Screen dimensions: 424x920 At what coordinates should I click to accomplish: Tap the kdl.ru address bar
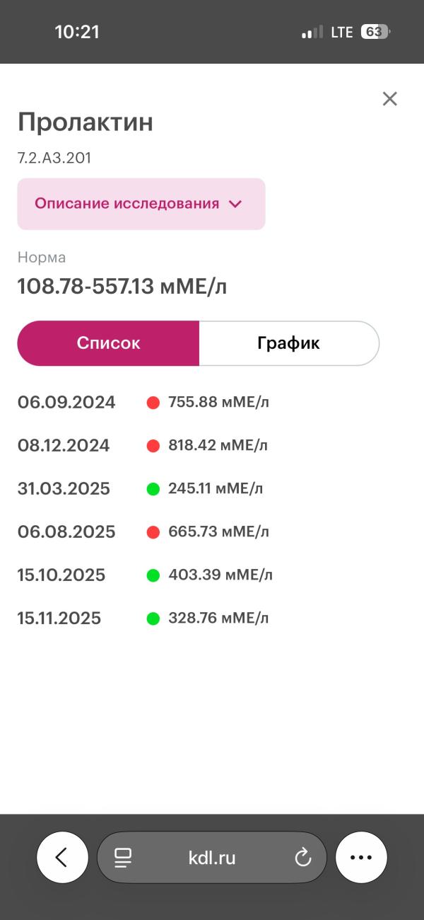212,857
